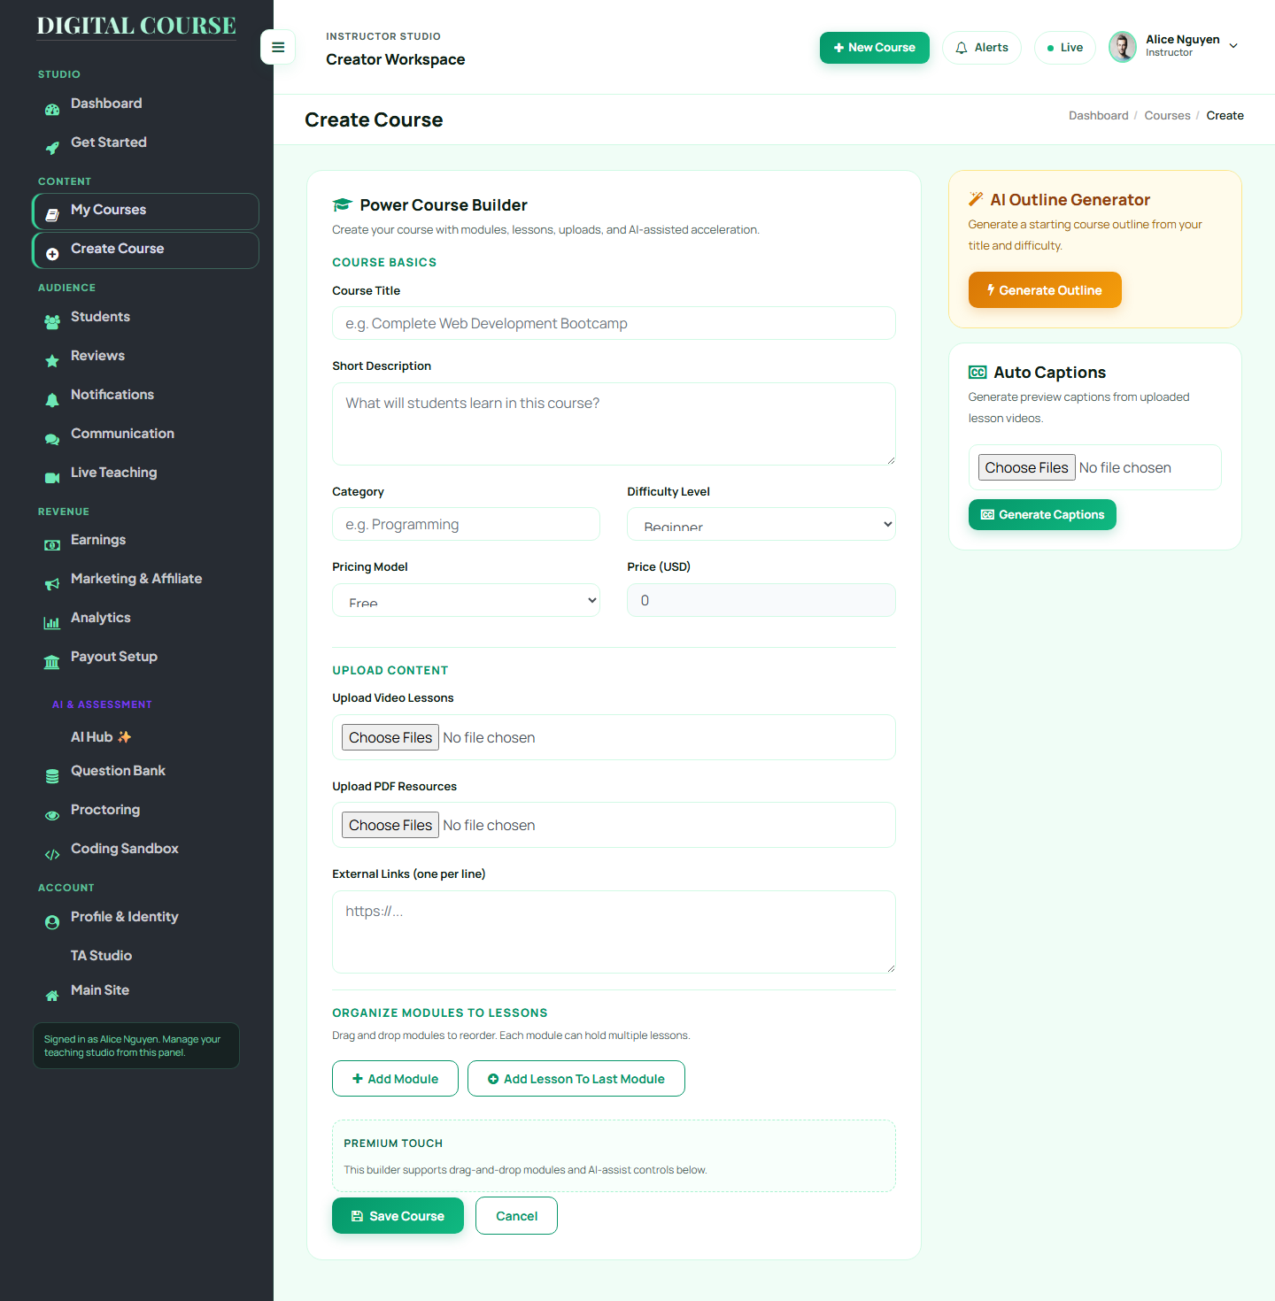Click the Course Title input field
Screen dimensions: 1275x1301
614,323
